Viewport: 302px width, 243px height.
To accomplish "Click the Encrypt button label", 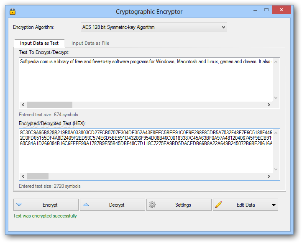I will point(50,205).
